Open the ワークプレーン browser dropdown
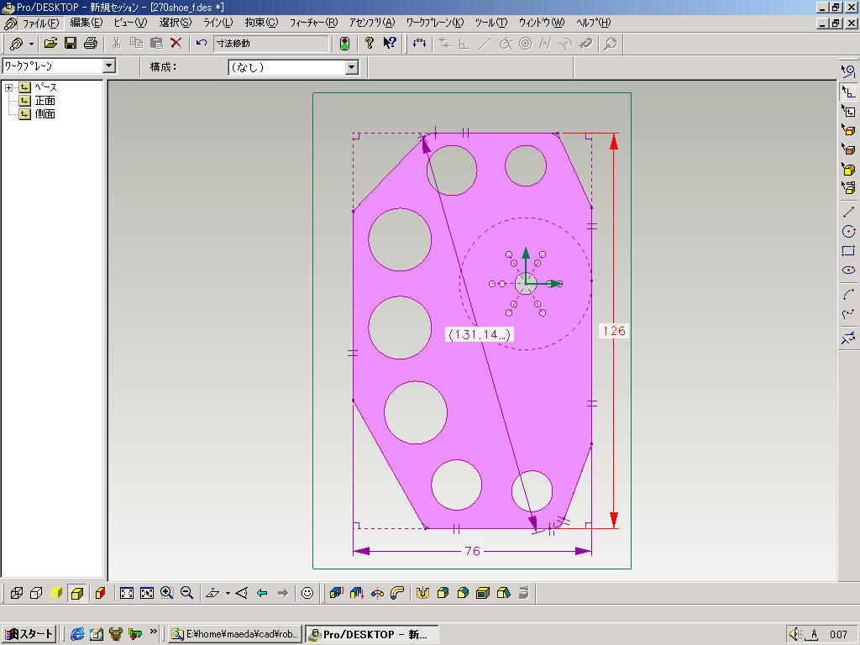The image size is (860, 645). point(108,66)
